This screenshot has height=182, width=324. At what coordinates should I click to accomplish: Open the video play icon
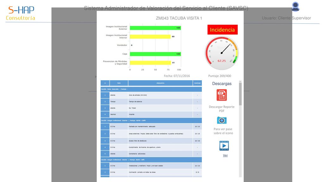(x=224, y=146)
